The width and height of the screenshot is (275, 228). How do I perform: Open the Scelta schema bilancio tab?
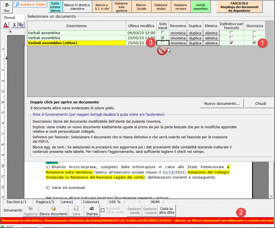click(x=56, y=7)
